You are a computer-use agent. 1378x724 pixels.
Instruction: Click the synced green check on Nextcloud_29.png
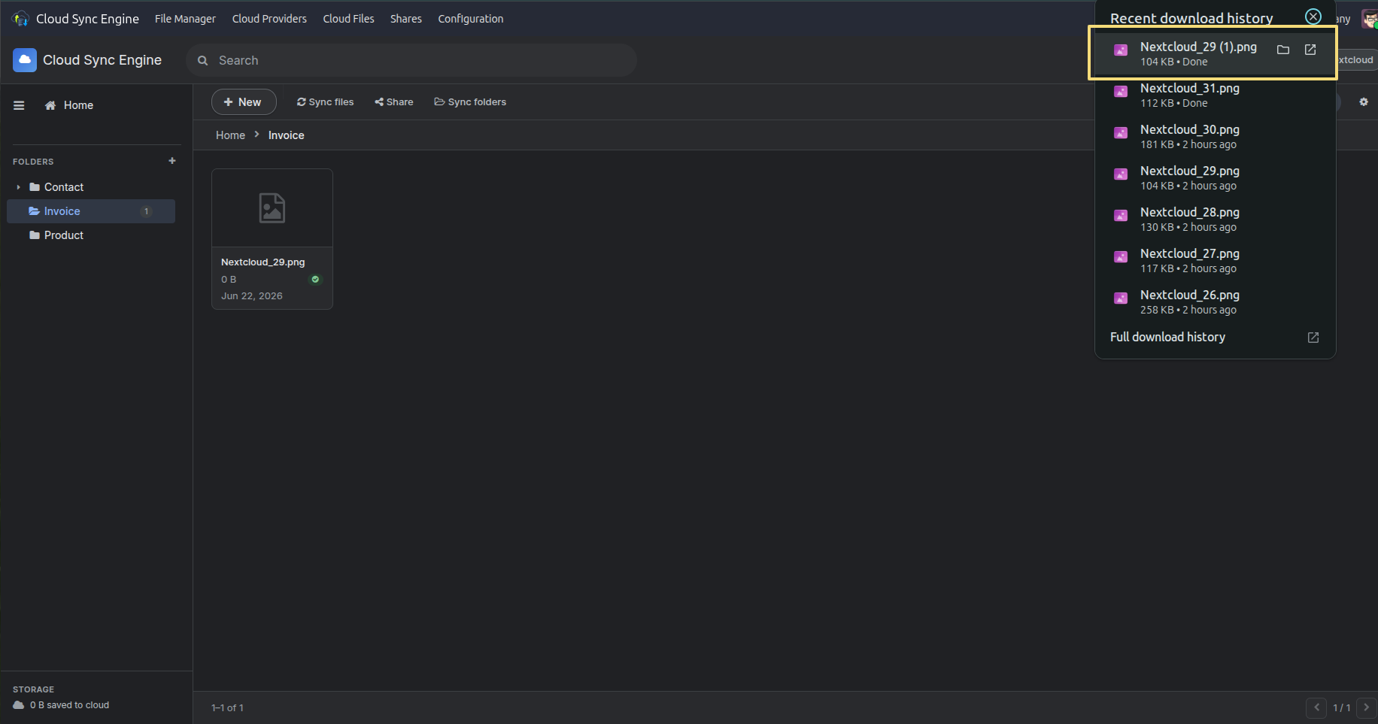coord(315,280)
